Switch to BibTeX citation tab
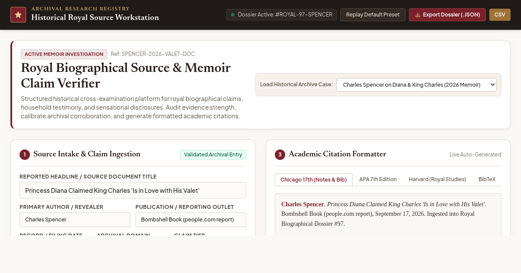This screenshot has height=273, width=521. coord(487,179)
